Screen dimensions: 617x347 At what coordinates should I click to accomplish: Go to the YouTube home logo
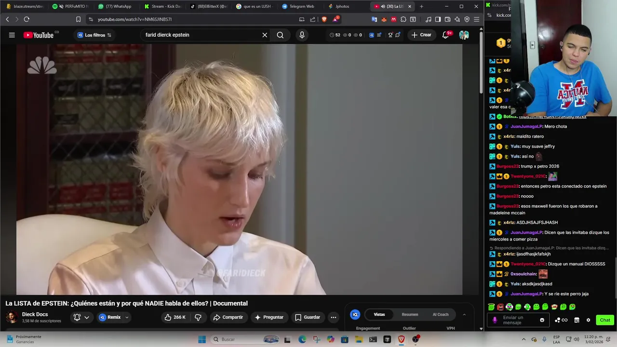click(x=39, y=35)
